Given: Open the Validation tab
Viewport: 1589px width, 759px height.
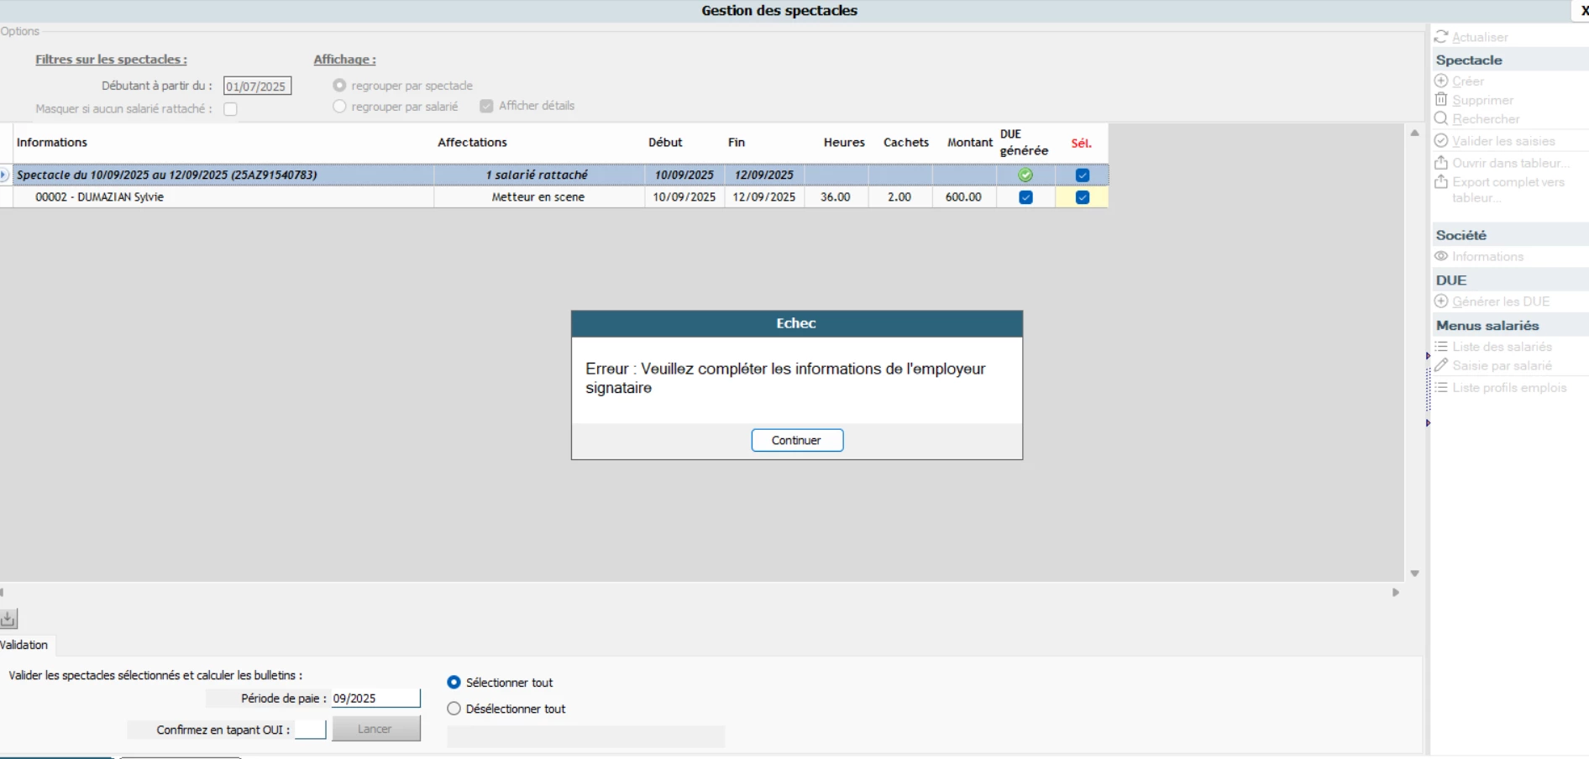Looking at the screenshot, I should point(26,645).
